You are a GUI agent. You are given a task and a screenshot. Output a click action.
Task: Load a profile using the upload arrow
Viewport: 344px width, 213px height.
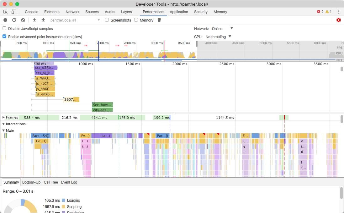[x=34, y=20]
